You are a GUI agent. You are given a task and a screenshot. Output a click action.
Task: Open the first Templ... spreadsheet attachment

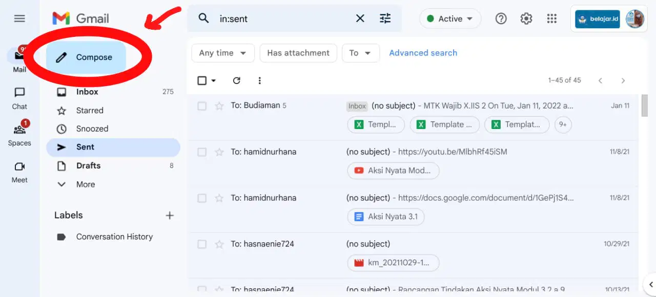(376, 124)
